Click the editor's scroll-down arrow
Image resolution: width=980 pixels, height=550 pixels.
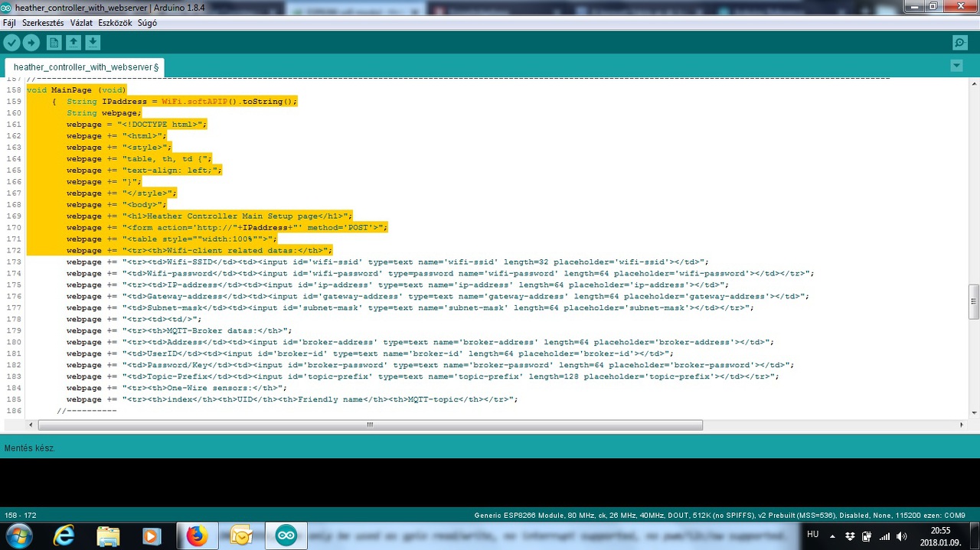(x=974, y=413)
